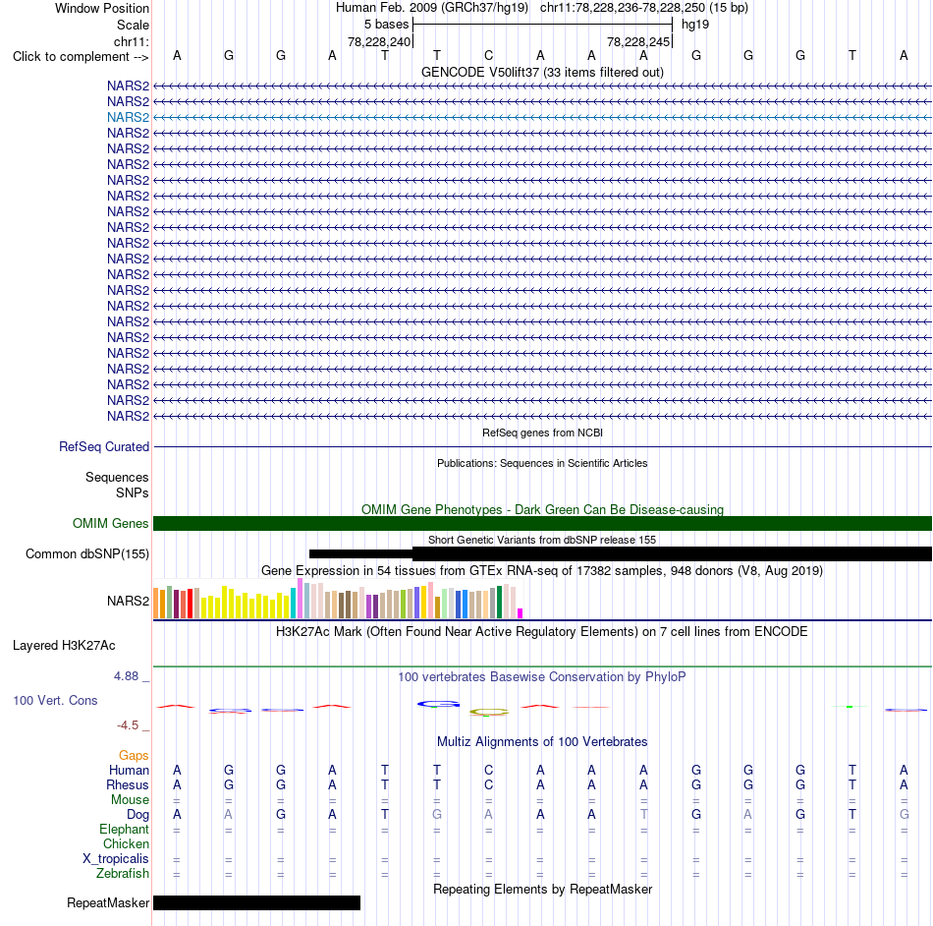Image resolution: width=933 pixels, height=926 pixels.
Task: Click the thin black dbSNP variant bar
Action: coord(360,553)
